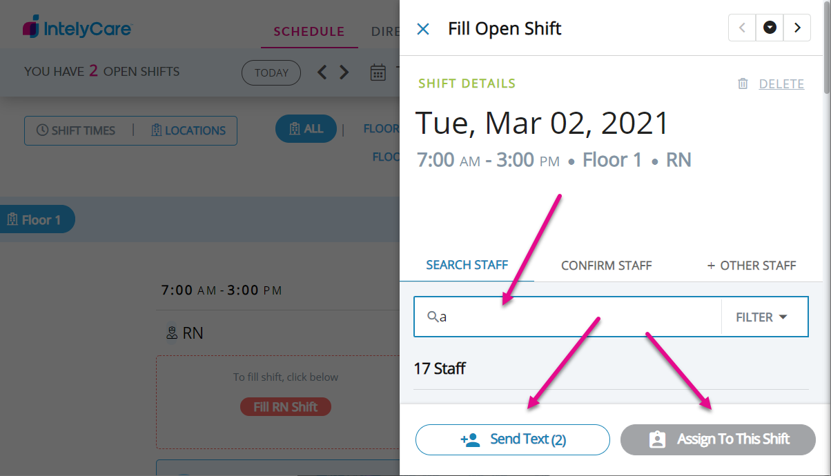Click the search magnifier icon
831x476 pixels.
pyautogui.click(x=433, y=317)
